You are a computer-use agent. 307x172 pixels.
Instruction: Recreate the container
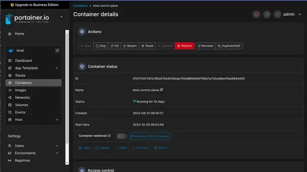click(205, 46)
